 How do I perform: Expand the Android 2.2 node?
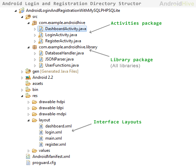coord(22,78)
